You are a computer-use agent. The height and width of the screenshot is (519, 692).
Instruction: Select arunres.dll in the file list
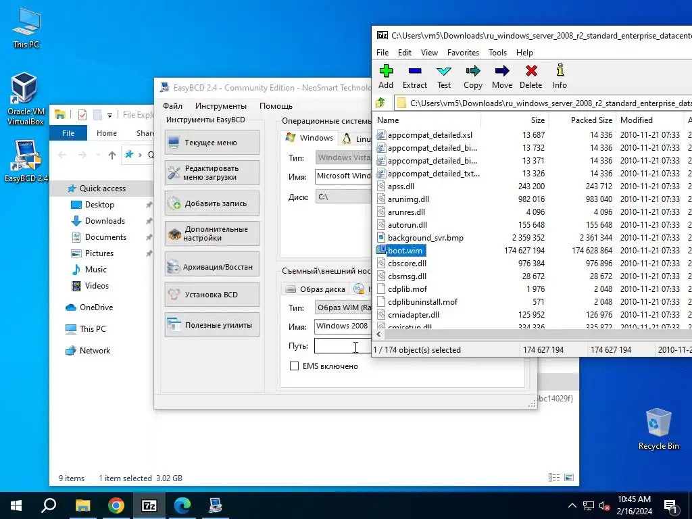click(406, 212)
